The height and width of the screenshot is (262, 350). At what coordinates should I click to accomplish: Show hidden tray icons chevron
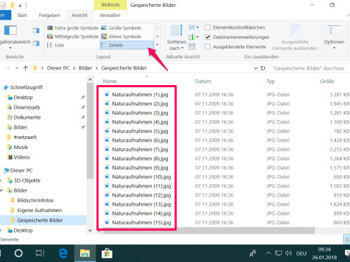pyautogui.click(x=268, y=253)
